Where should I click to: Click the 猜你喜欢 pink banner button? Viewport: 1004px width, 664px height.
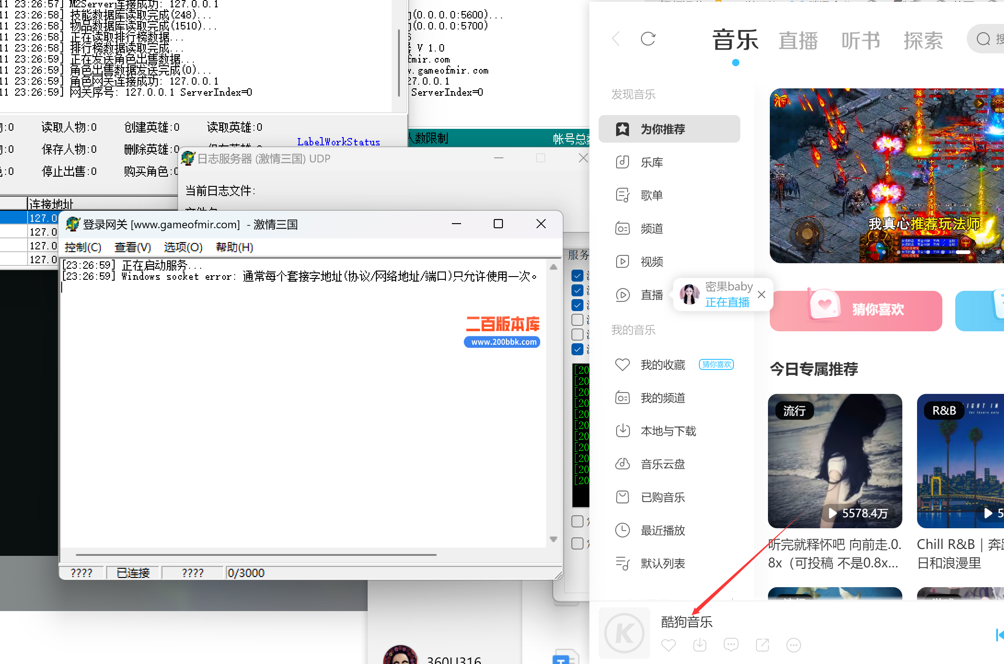856,310
